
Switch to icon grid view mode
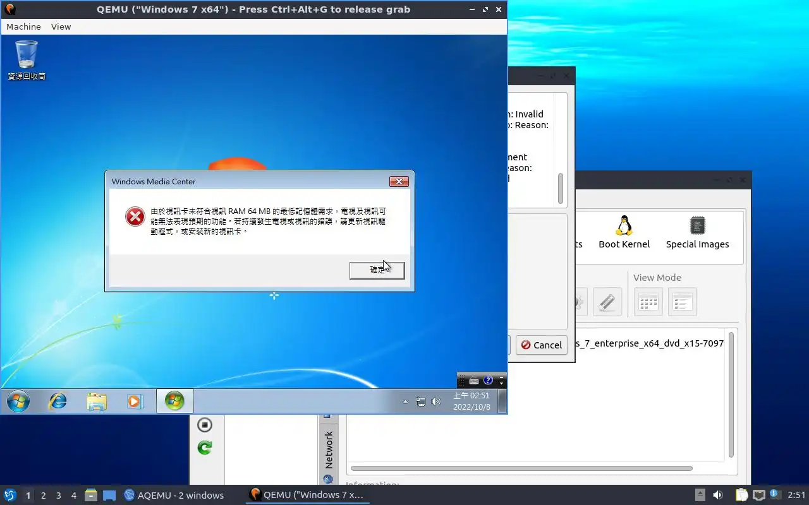[648, 302]
